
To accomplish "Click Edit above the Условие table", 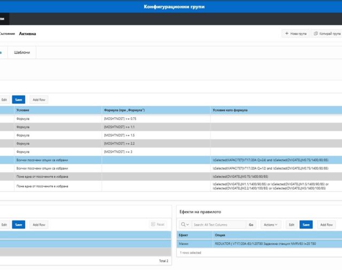I will [x=4, y=99].
